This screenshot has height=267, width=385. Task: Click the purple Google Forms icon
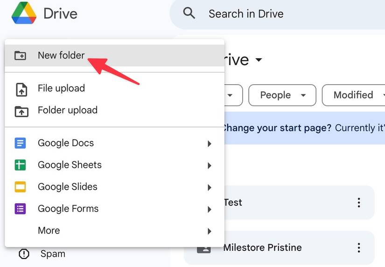click(21, 209)
